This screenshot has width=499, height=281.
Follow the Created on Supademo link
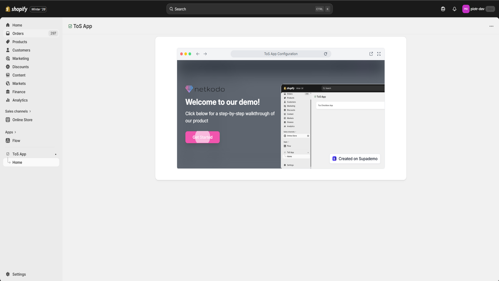click(x=355, y=159)
